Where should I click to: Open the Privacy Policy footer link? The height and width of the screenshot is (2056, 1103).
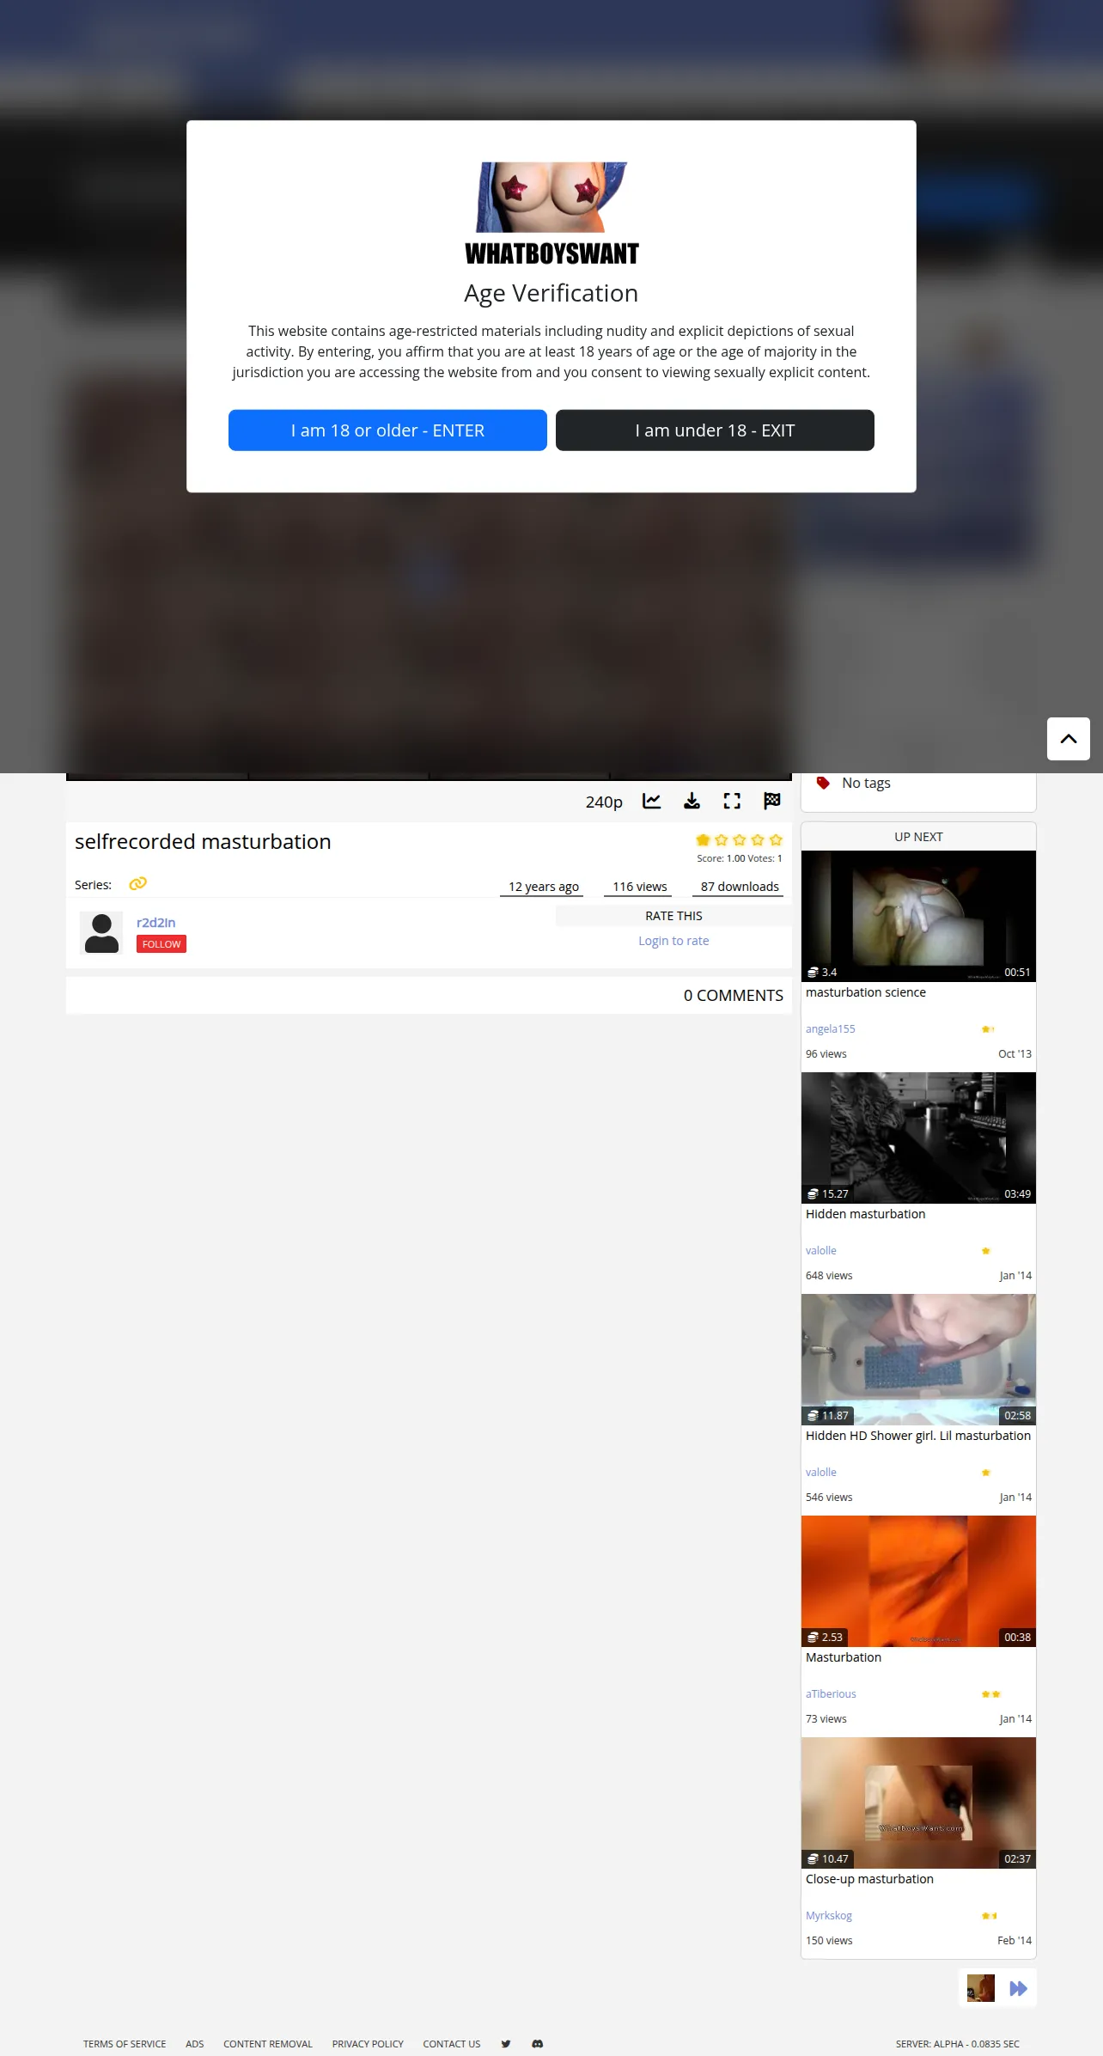click(368, 2044)
